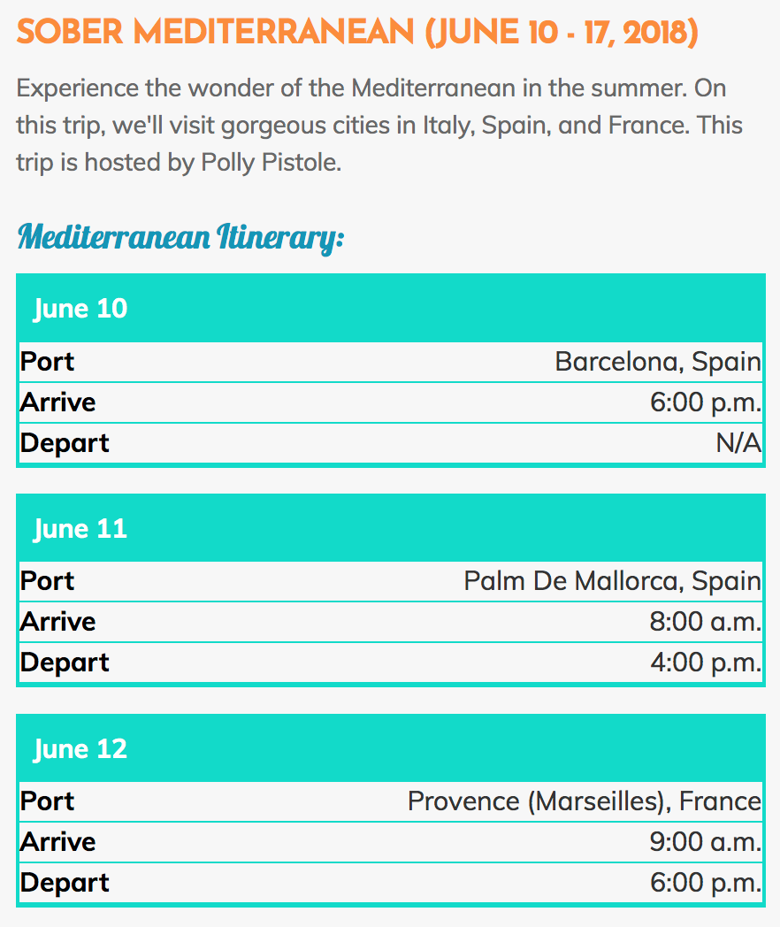Click the Port label under June 12
Viewport: 780px width, 927px height.
coord(47,801)
